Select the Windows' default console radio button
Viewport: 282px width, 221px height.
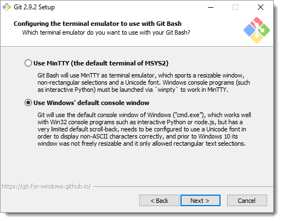28,103
